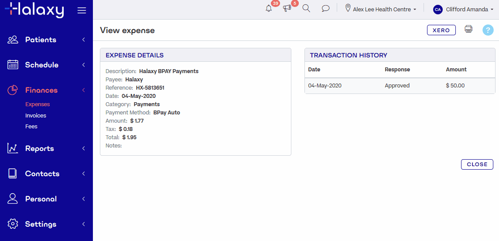Click the EXPENSE DETAILS panel header
499x241 pixels.
196,55
